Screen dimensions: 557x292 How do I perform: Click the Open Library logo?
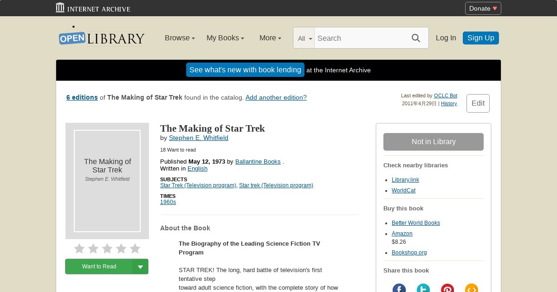coord(102,36)
